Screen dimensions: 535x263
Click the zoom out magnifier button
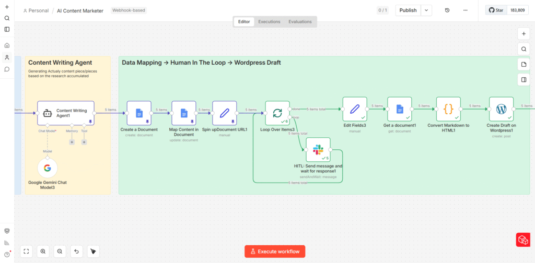pyautogui.click(x=60, y=251)
